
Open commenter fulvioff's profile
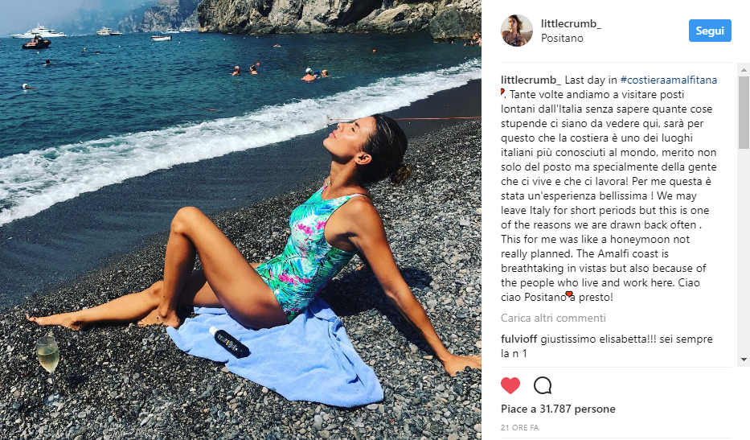coord(519,339)
